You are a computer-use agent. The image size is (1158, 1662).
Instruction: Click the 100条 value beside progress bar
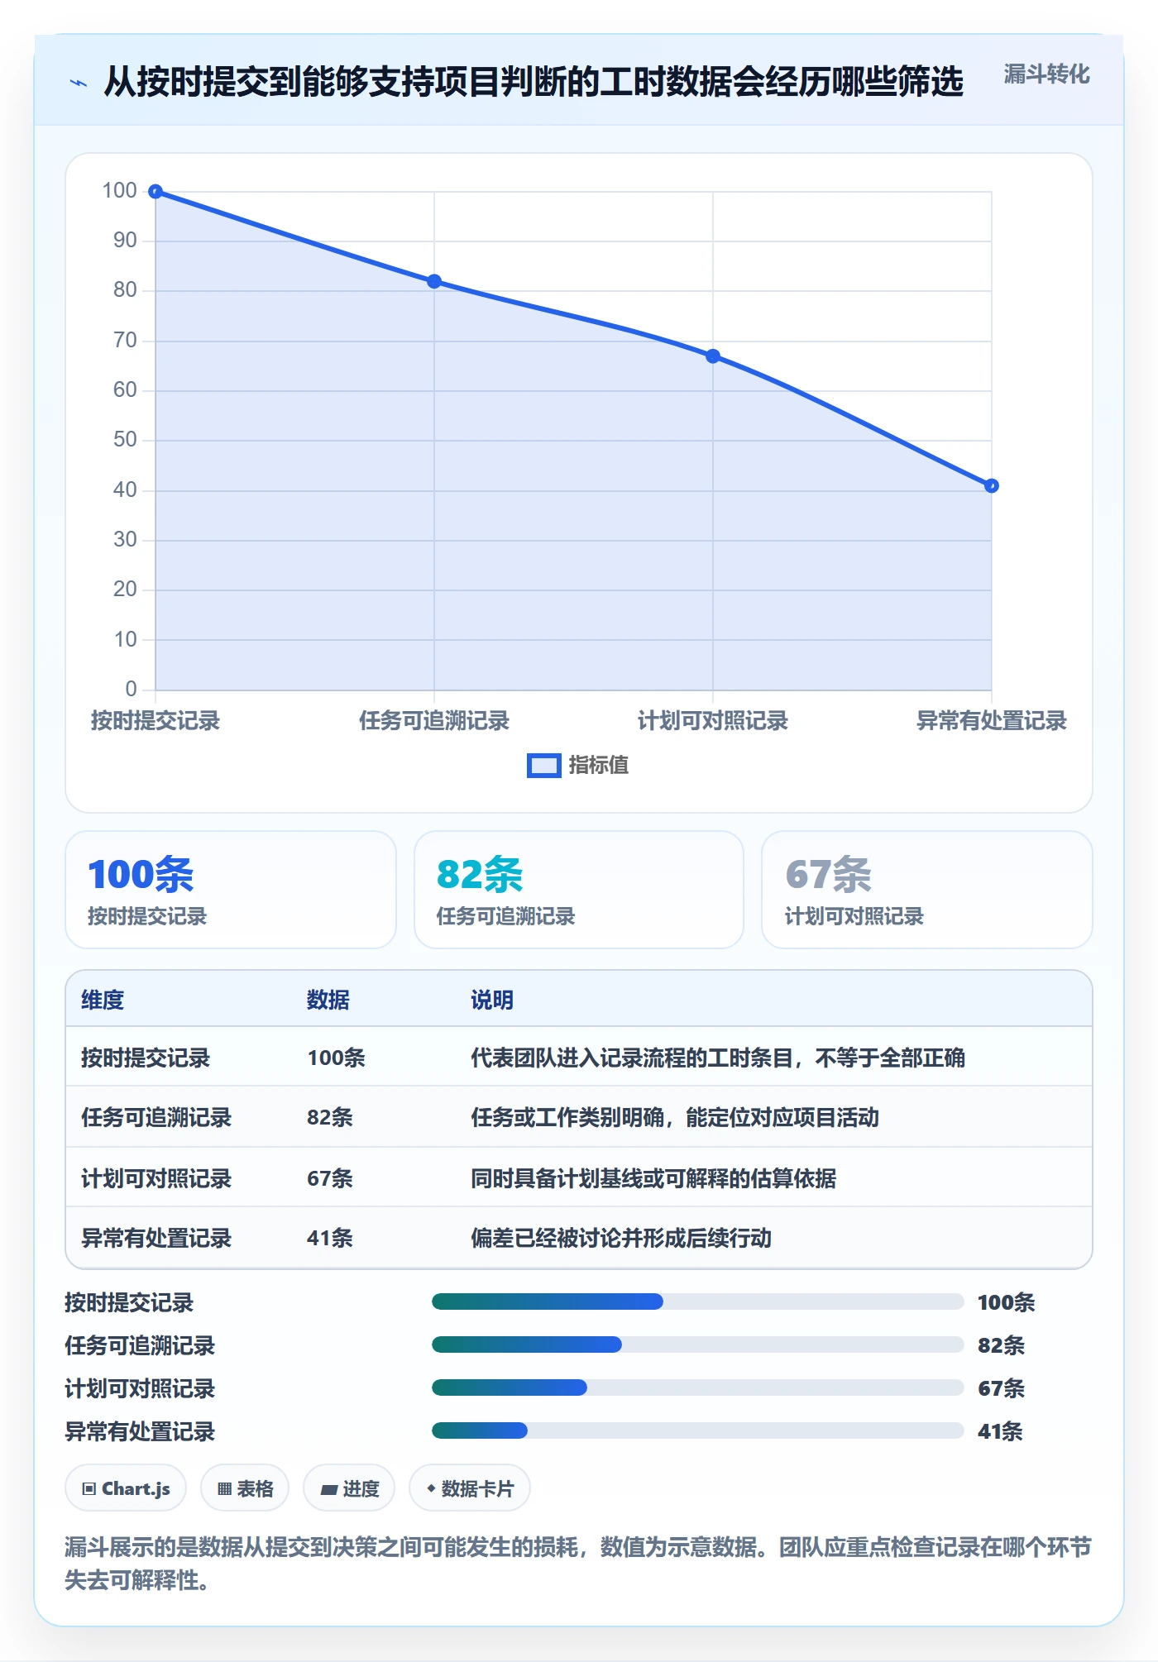(x=1006, y=1303)
